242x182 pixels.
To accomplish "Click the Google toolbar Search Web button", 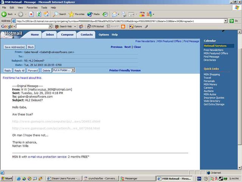I will pyautogui.click(x=64, y=27).
